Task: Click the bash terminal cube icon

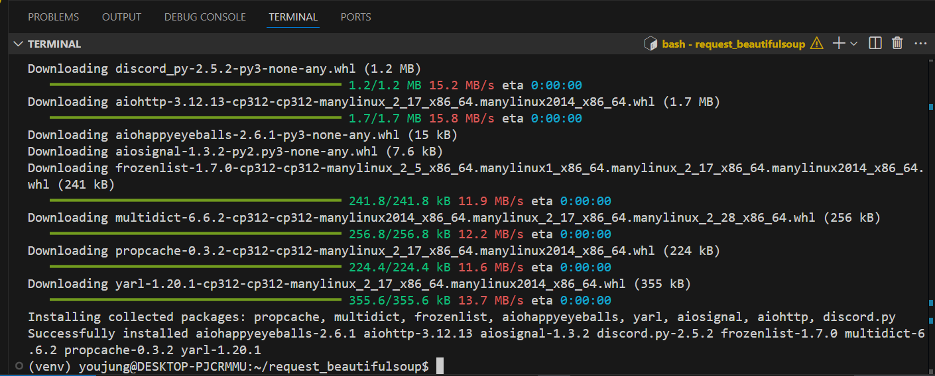Action: coord(651,44)
